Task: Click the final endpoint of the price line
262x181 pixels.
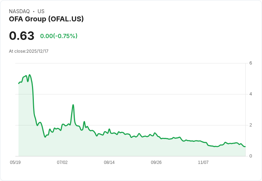Action: pyautogui.click(x=245, y=146)
